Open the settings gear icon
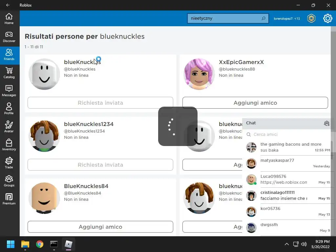The height and width of the screenshot is (252, 336). click(328, 18)
